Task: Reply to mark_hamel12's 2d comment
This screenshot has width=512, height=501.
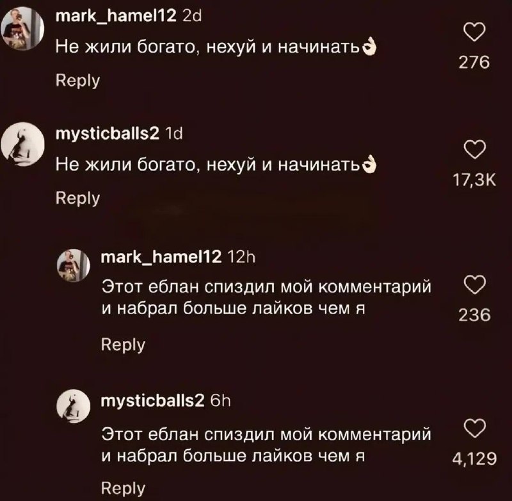Action: click(77, 80)
